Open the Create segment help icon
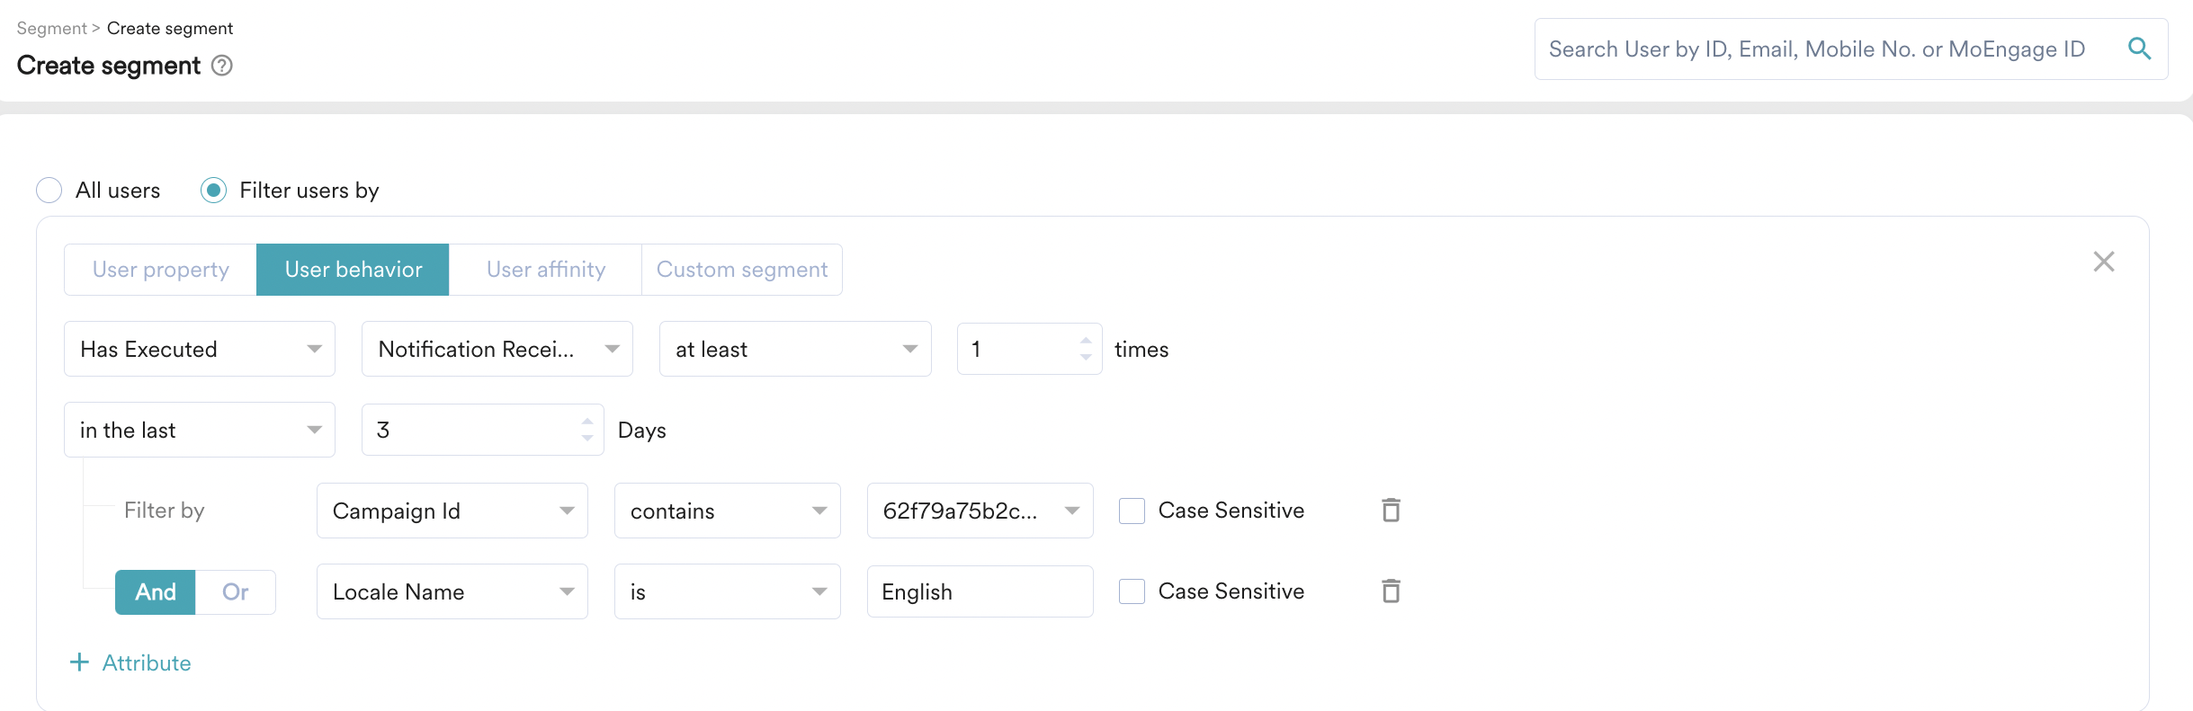This screenshot has height=711, width=2193. (221, 66)
